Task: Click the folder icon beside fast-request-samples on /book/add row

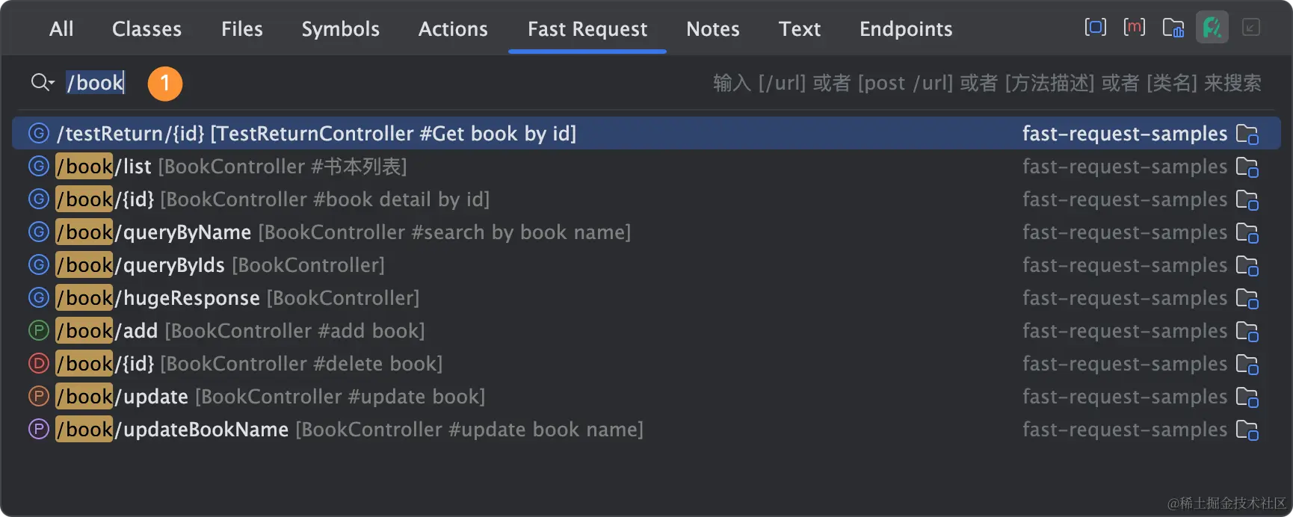Action: [x=1248, y=331]
